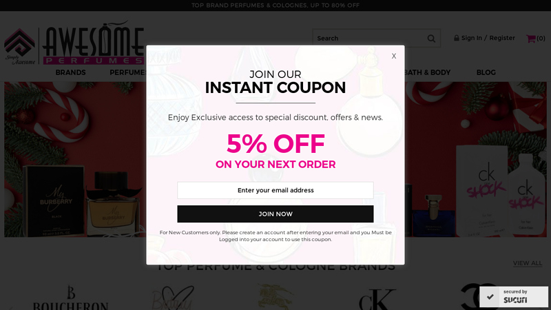Click the Sign In link
Image resolution: width=551 pixels, height=310 pixels.
click(x=472, y=38)
